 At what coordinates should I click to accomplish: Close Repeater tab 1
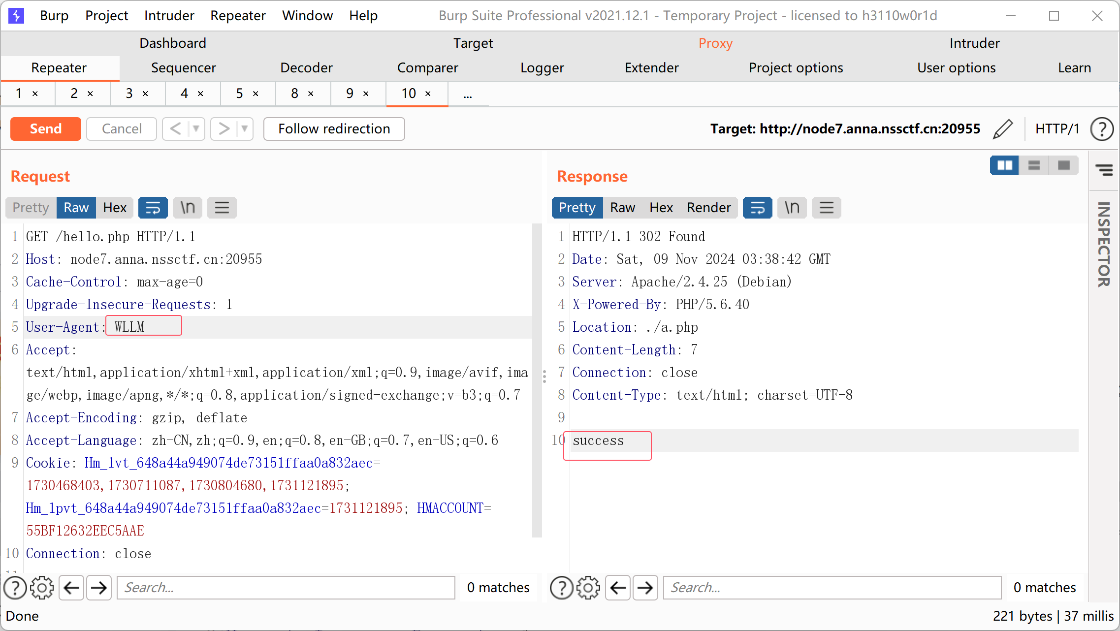click(35, 94)
